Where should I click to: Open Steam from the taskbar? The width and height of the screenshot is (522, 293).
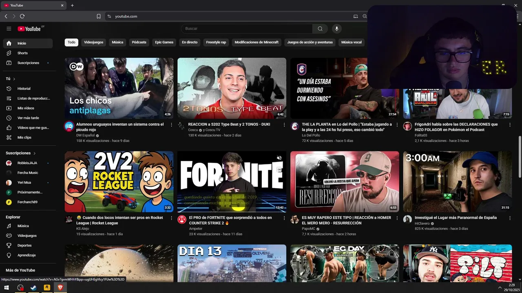point(33,288)
